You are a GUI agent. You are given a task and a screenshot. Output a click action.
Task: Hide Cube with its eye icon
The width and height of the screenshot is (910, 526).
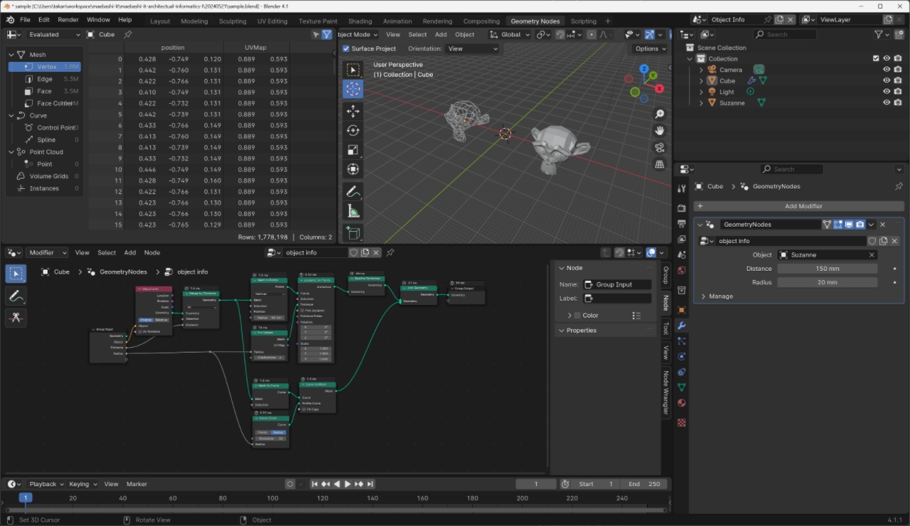point(887,80)
